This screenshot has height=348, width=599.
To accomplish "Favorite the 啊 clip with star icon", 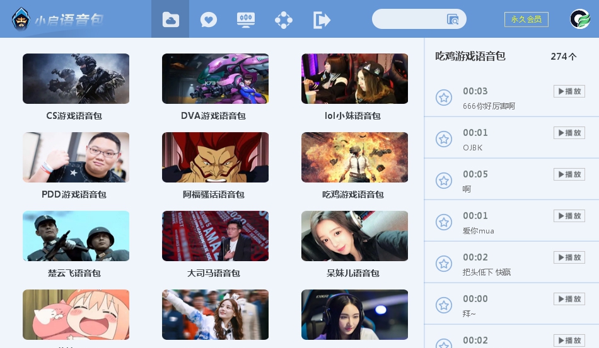I will pos(444,181).
